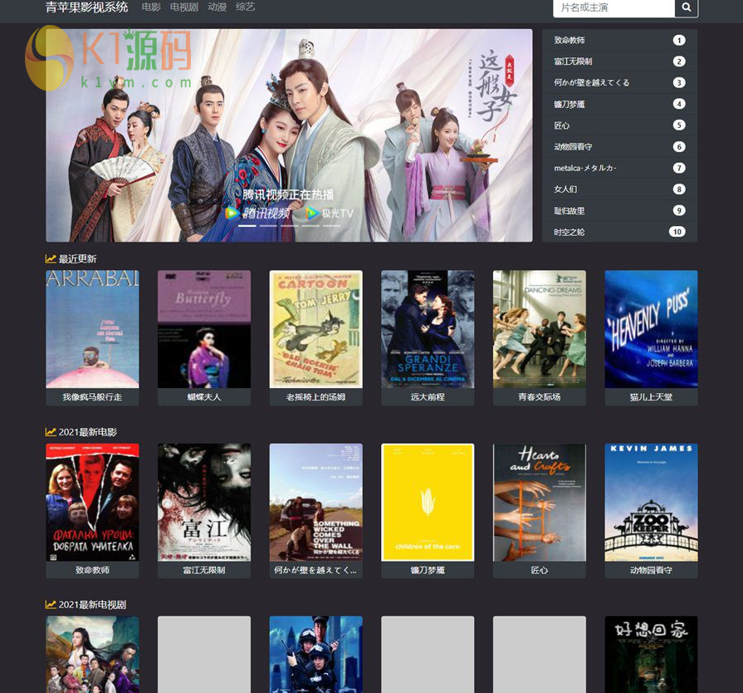
Task: Select first carousel slide indicator
Action: coord(247,225)
